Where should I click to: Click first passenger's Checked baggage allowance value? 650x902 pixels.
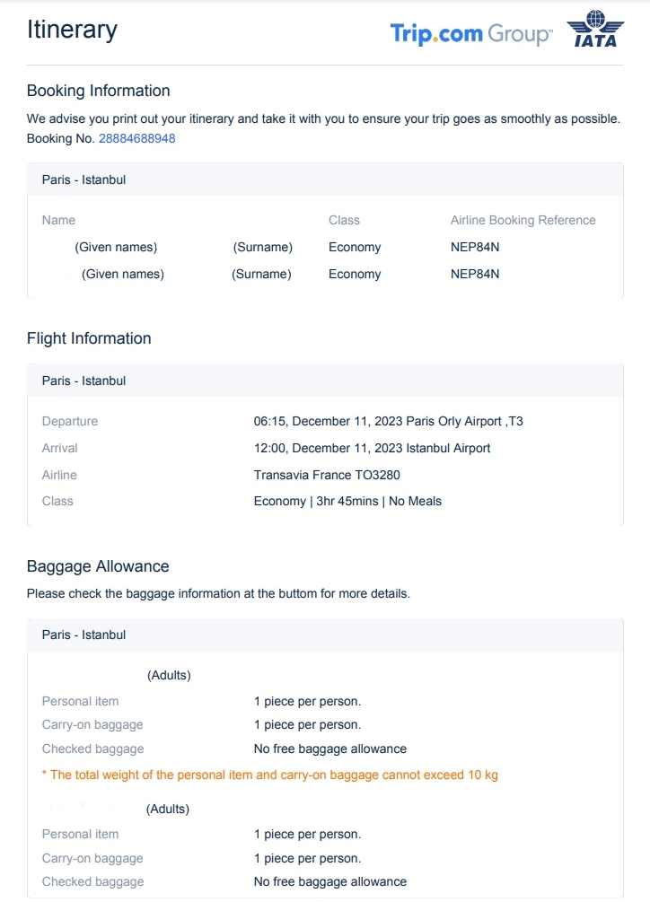[329, 749]
